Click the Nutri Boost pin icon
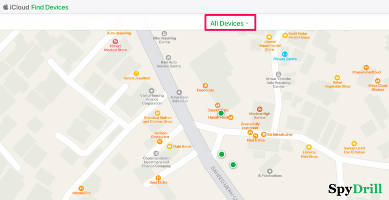 pyautogui.click(x=170, y=146)
